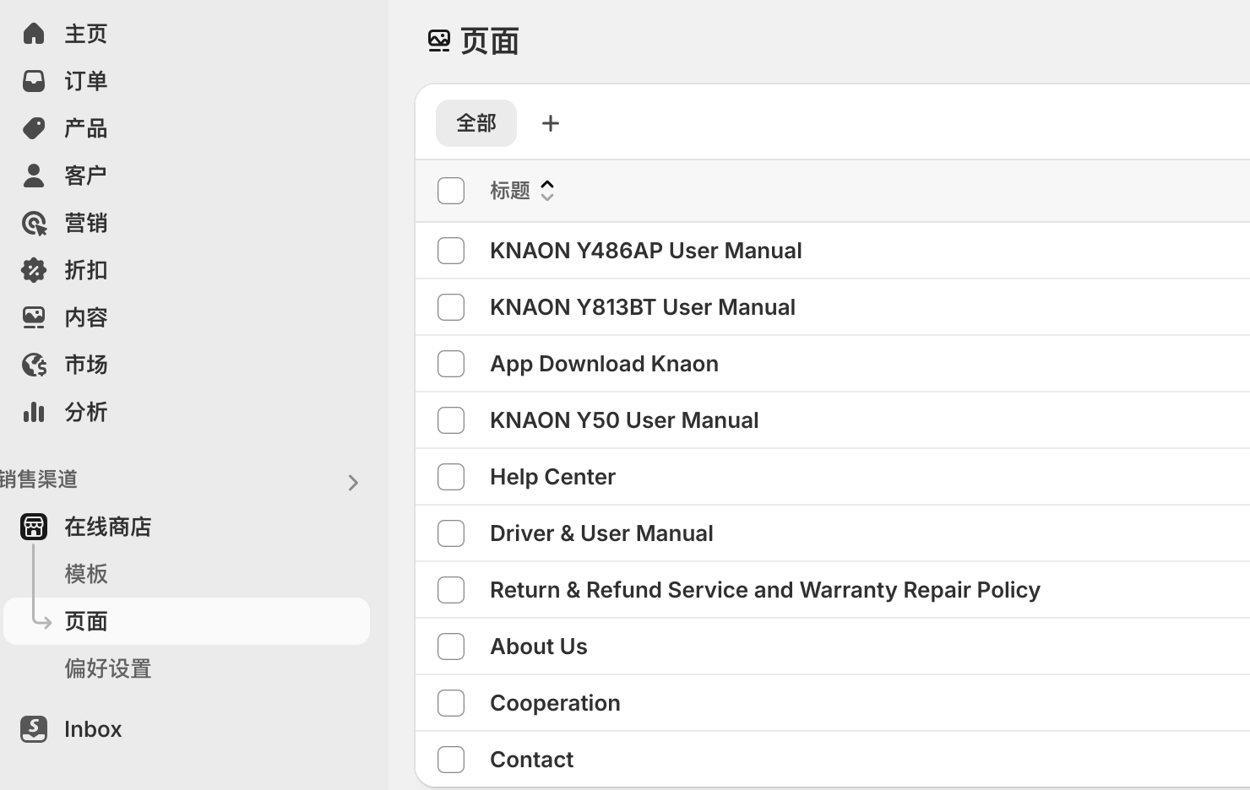1250x790 pixels.
Task: Open 模板 under online store
Action: click(86, 574)
